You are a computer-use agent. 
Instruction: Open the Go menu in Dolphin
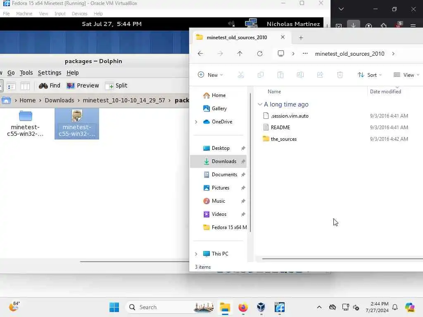coord(11,73)
